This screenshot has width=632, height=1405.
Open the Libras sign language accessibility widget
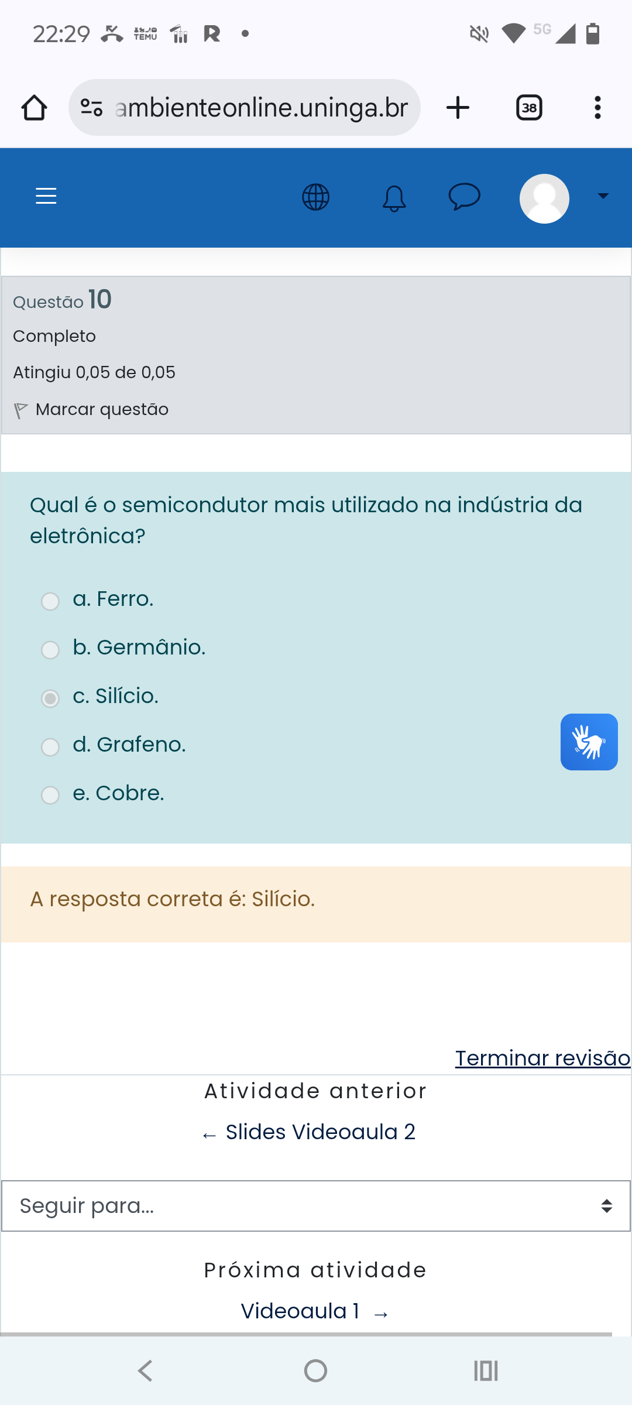tap(589, 742)
